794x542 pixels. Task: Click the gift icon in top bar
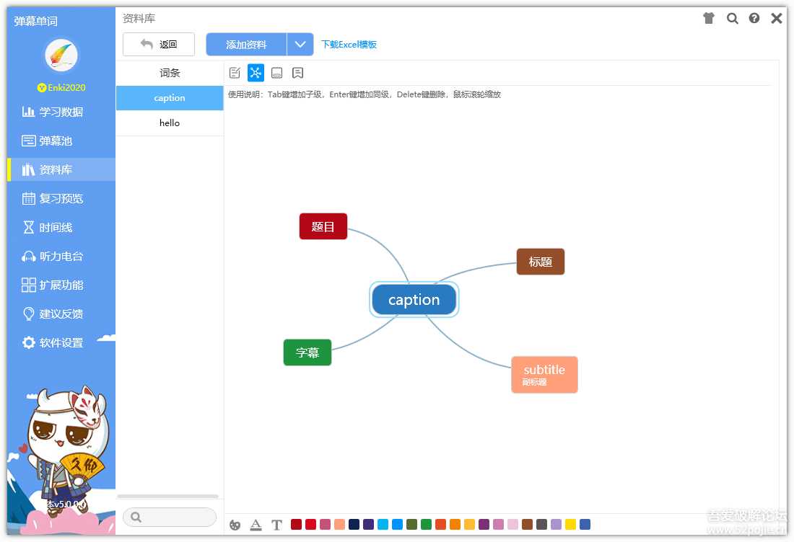click(x=708, y=19)
